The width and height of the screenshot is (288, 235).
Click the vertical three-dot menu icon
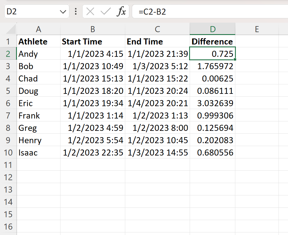click(75, 12)
